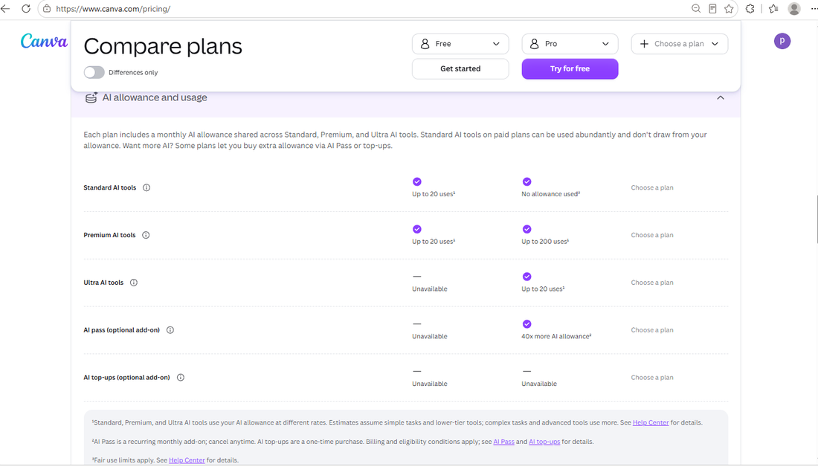The height and width of the screenshot is (467, 818).
Task: Click the page vertical scrollbar thumb
Action: 817,219
